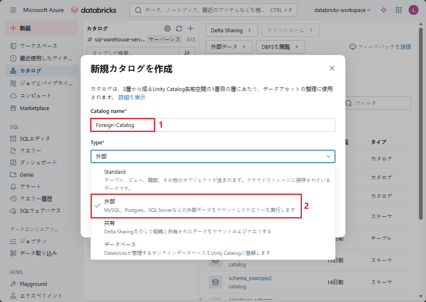Click the plus icon to add catalog
This screenshot has height=302, width=426.
(190, 29)
